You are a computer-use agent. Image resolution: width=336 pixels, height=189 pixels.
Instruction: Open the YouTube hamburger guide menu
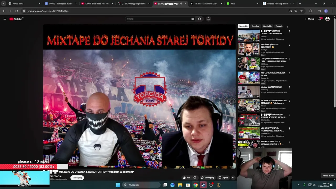5,19
